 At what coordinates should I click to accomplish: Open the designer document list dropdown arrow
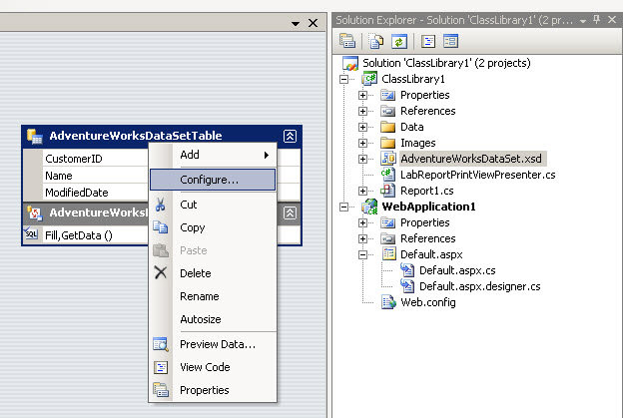coord(296,24)
